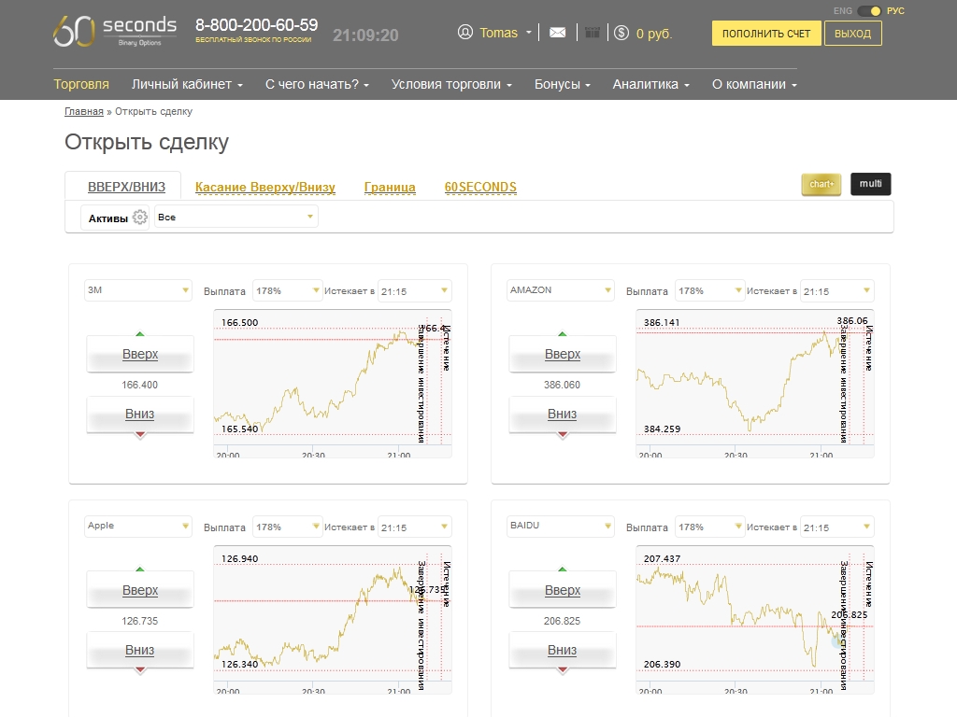Open the AMAZON asset dropdown
The height and width of the screenshot is (717, 957).
pyautogui.click(x=560, y=290)
